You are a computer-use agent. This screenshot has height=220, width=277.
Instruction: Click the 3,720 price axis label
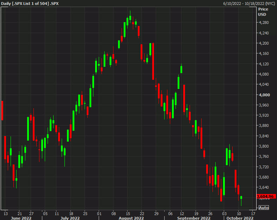pyautogui.click(x=264, y=167)
